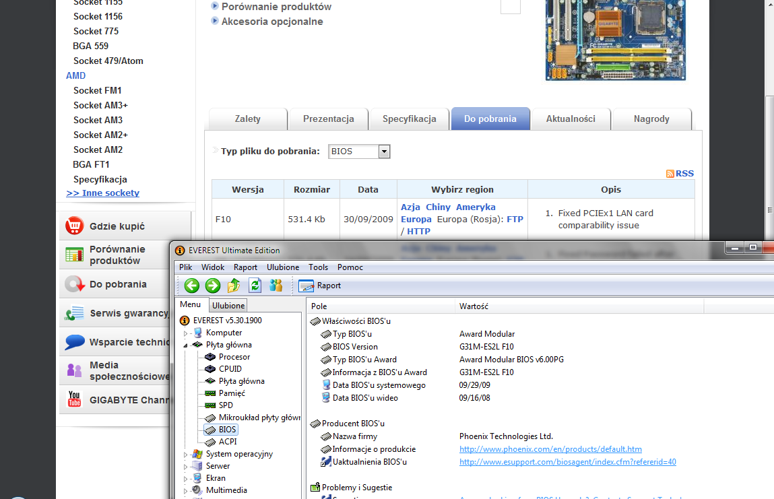Expand the System operacyjny node arrow
The width and height of the screenshot is (774, 499).
click(x=186, y=455)
